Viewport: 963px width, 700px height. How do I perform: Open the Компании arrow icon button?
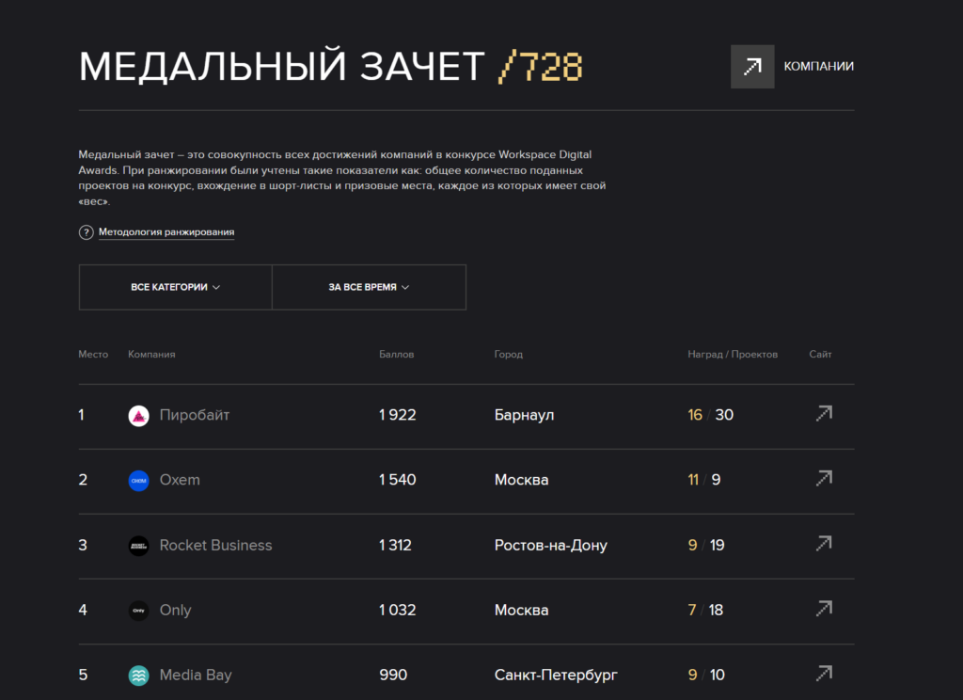coord(752,67)
